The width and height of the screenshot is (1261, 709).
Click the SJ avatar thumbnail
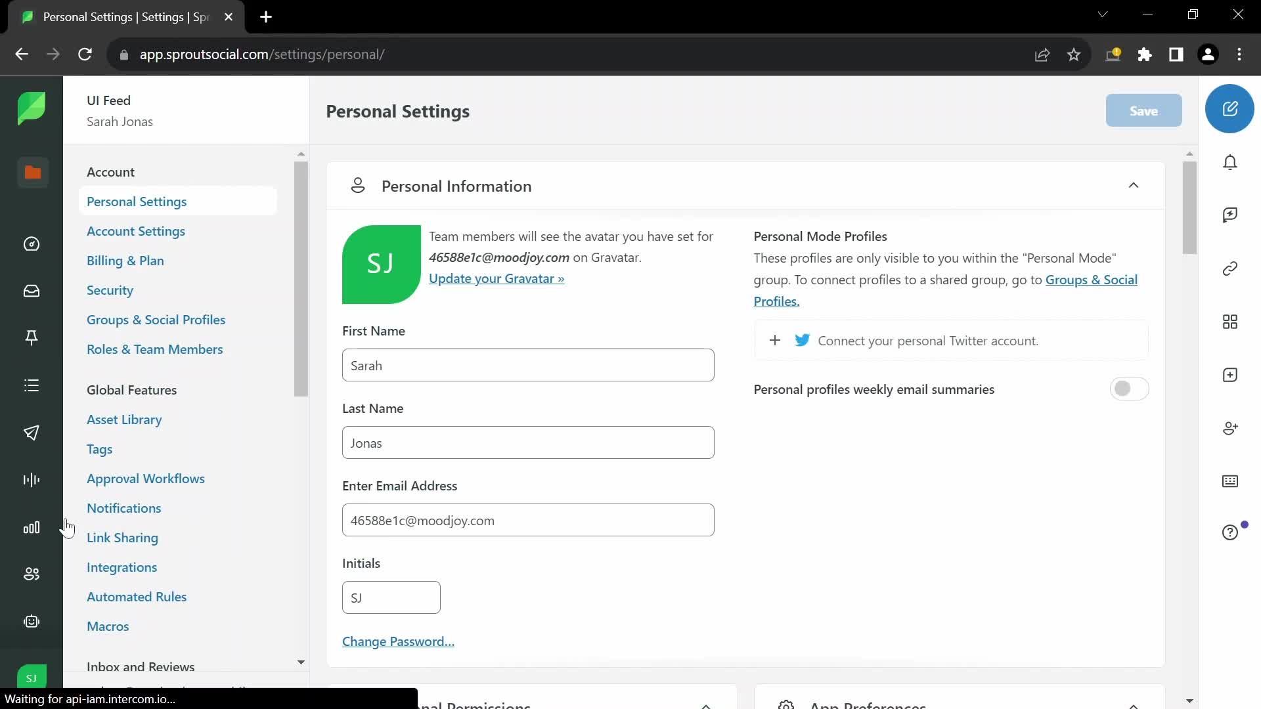(381, 265)
